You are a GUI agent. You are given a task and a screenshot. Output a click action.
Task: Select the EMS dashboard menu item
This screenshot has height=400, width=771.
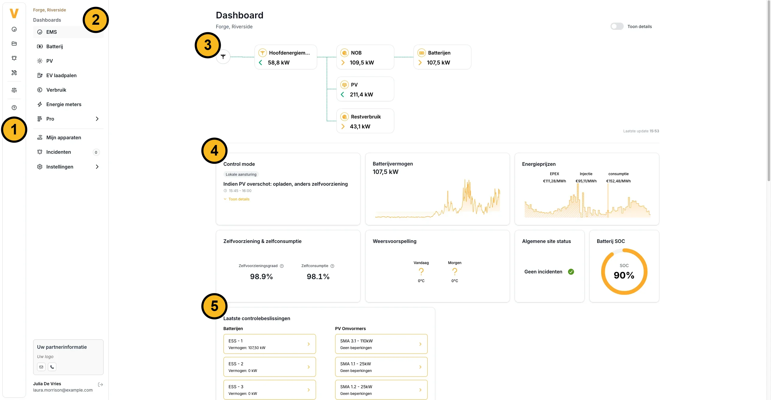[68, 32]
